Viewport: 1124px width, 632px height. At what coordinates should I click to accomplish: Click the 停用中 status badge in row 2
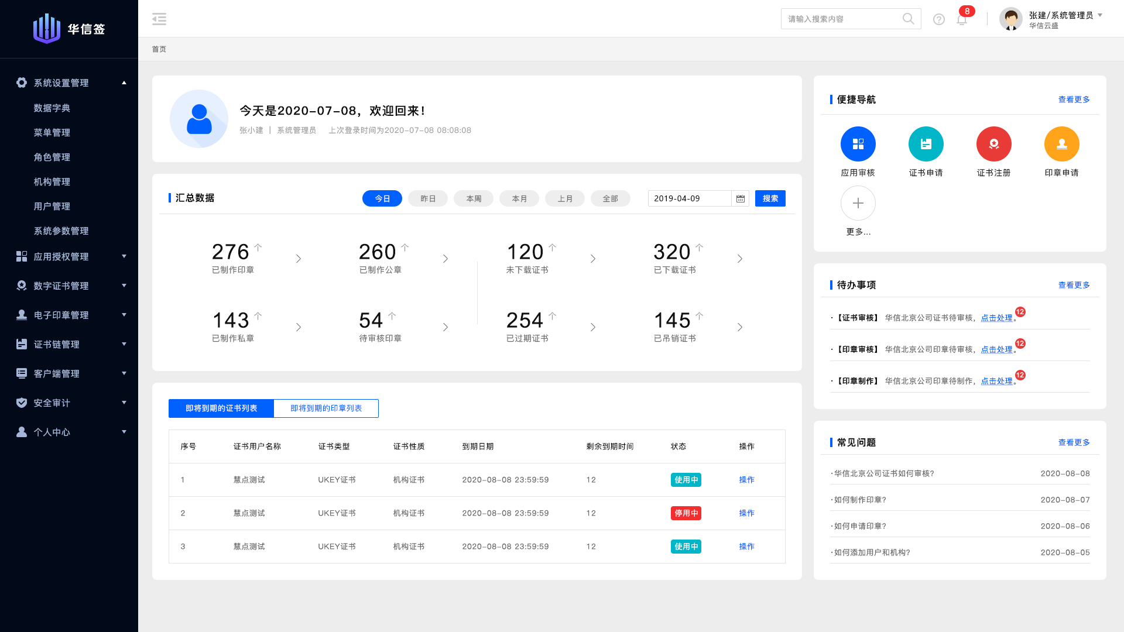pyautogui.click(x=686, y=513)
